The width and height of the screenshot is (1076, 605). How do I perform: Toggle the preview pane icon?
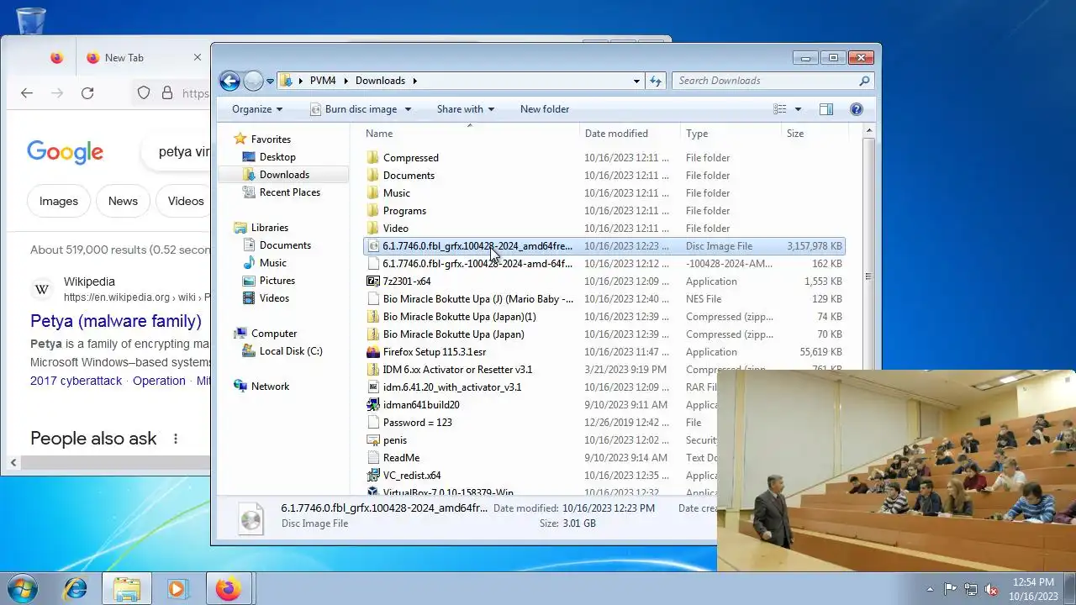[x=826, y=109]
